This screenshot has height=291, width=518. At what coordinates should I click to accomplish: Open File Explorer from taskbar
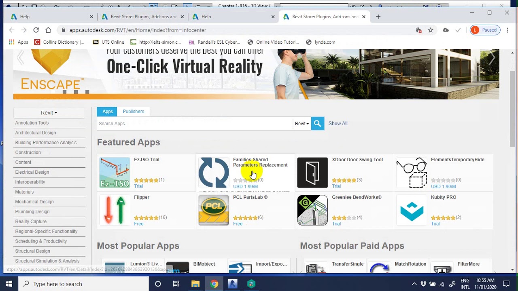pyautogui.click(x=195, y=284)
